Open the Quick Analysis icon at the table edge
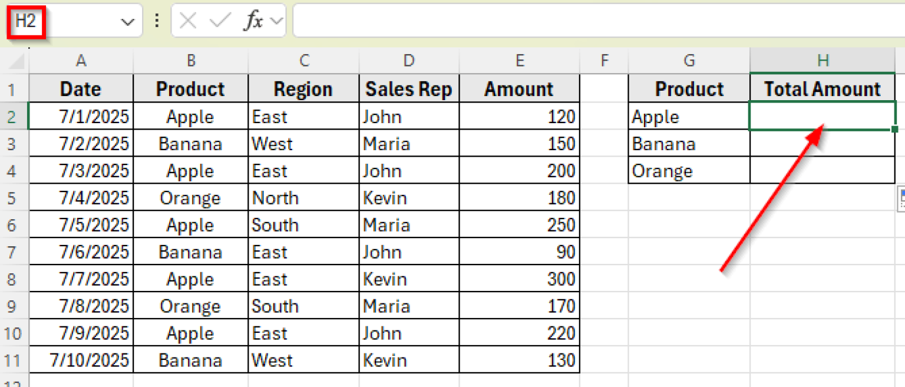The width and height of the screenshot is (905, 387). pyautogui.click(x=901, y=200)
